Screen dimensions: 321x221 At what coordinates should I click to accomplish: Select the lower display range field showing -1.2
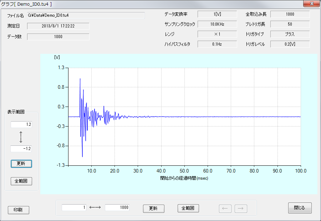21,149
